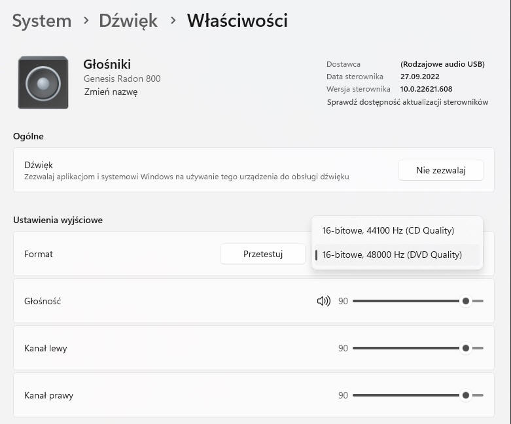Screen dimensions: 511x424
Task: Click the Format row label
Action: pyautogui.click(x=39, y=254)
